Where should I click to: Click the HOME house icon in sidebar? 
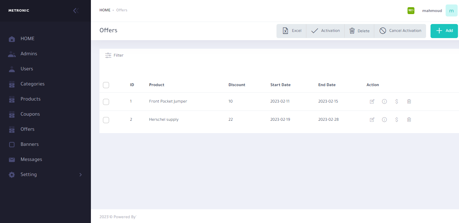pos(12,39)
